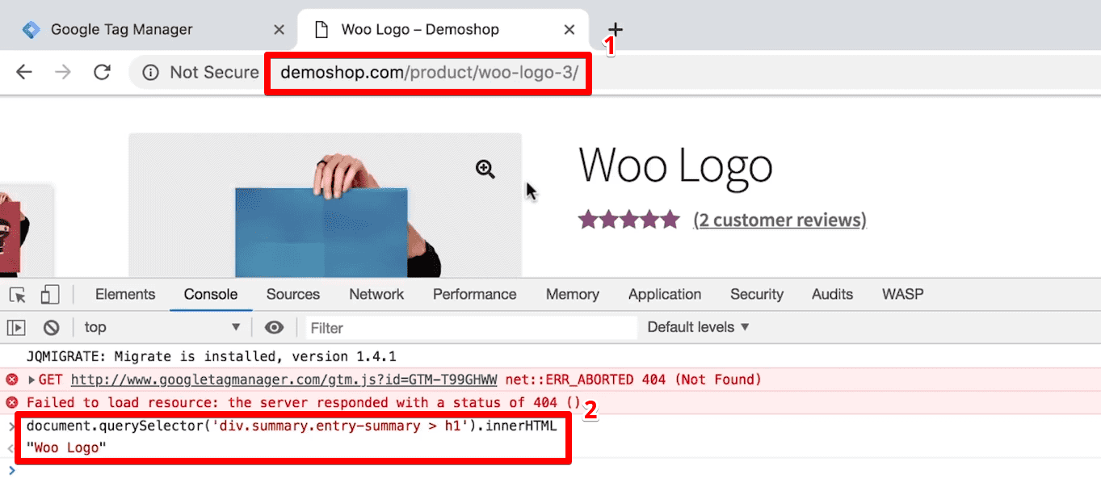Image resolution: width=1101 pixels, height=487 pixels.
Task: Magnify the product image with the zoom icon
Action: 485,169
